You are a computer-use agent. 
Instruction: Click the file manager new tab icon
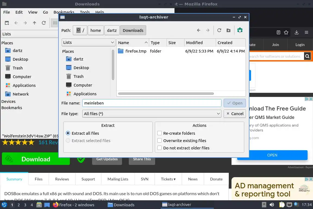[x=7, y=23]
